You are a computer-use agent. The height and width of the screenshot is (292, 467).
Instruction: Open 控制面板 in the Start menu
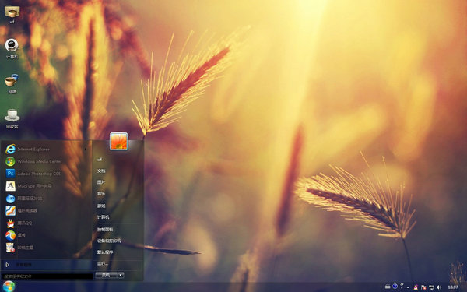pos(105,230)
